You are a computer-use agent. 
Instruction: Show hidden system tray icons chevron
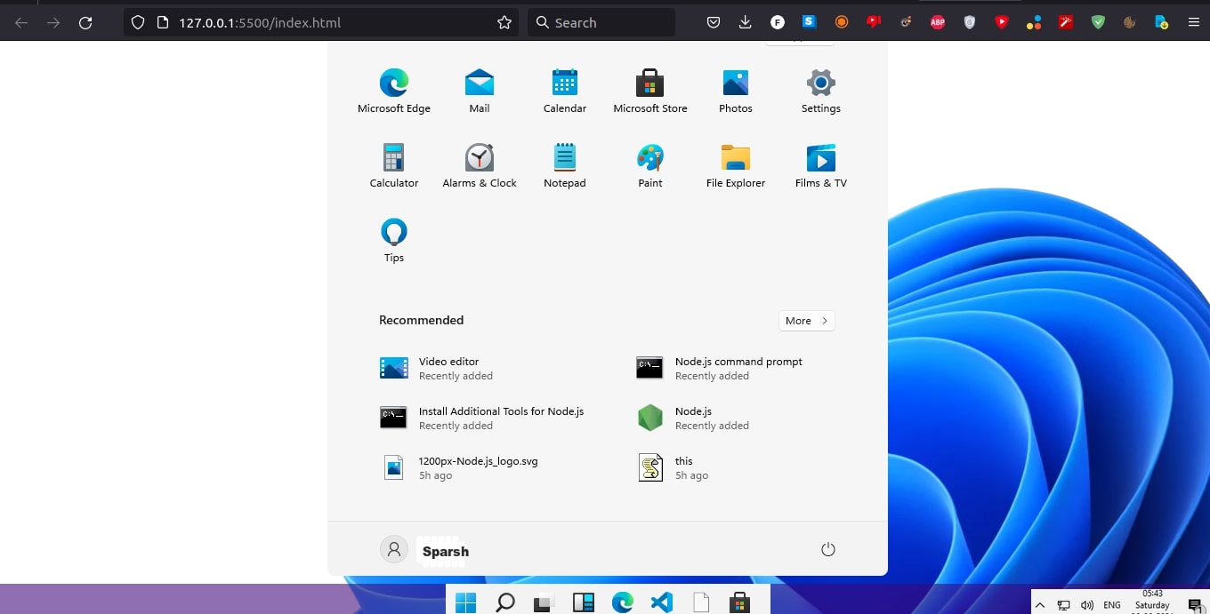click(x=1040, y=605)
